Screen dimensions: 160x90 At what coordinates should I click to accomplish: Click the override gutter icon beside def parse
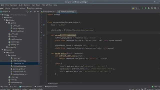tap(44, 35)
